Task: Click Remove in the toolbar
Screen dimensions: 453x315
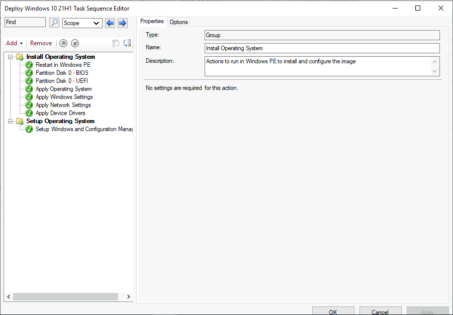Action: (x=41, y=43)
